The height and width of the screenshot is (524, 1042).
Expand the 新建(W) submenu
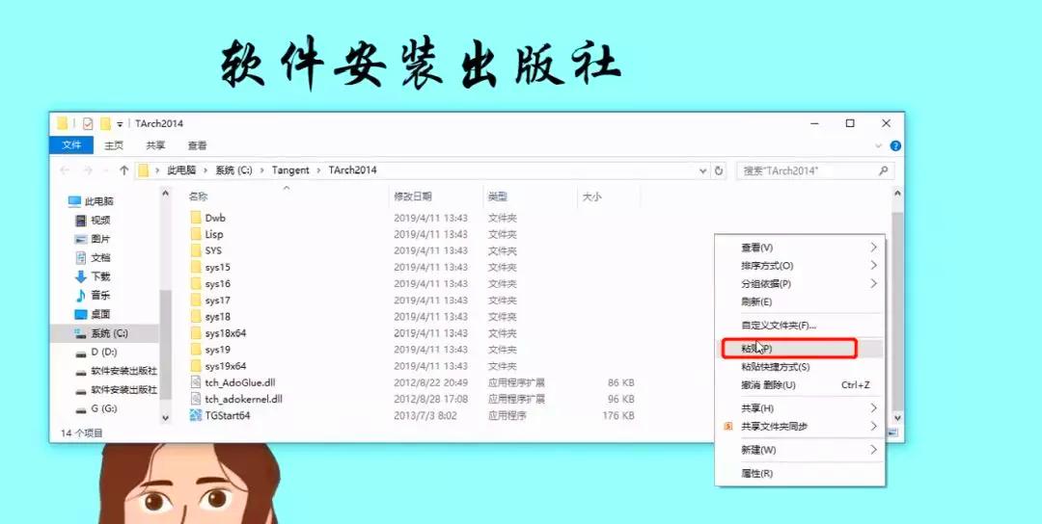(873, 450)
